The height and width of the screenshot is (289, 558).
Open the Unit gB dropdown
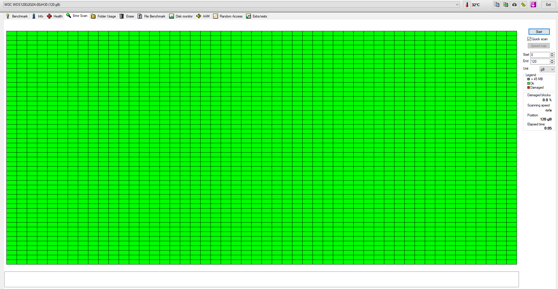coord(547,69)
